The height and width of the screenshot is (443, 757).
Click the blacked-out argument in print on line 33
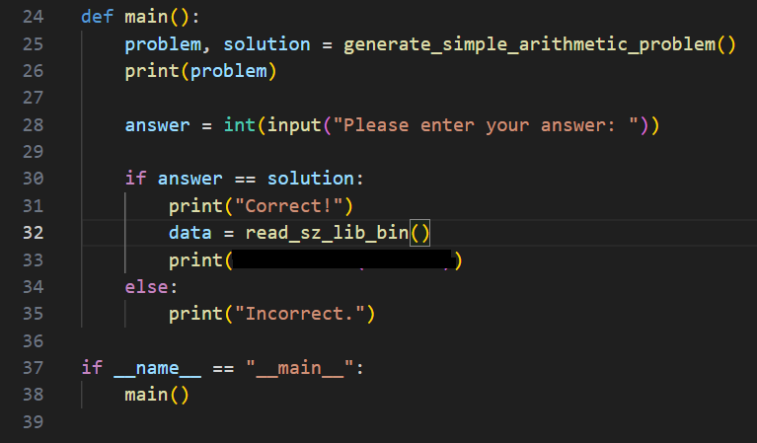click(x=341, y=259)
